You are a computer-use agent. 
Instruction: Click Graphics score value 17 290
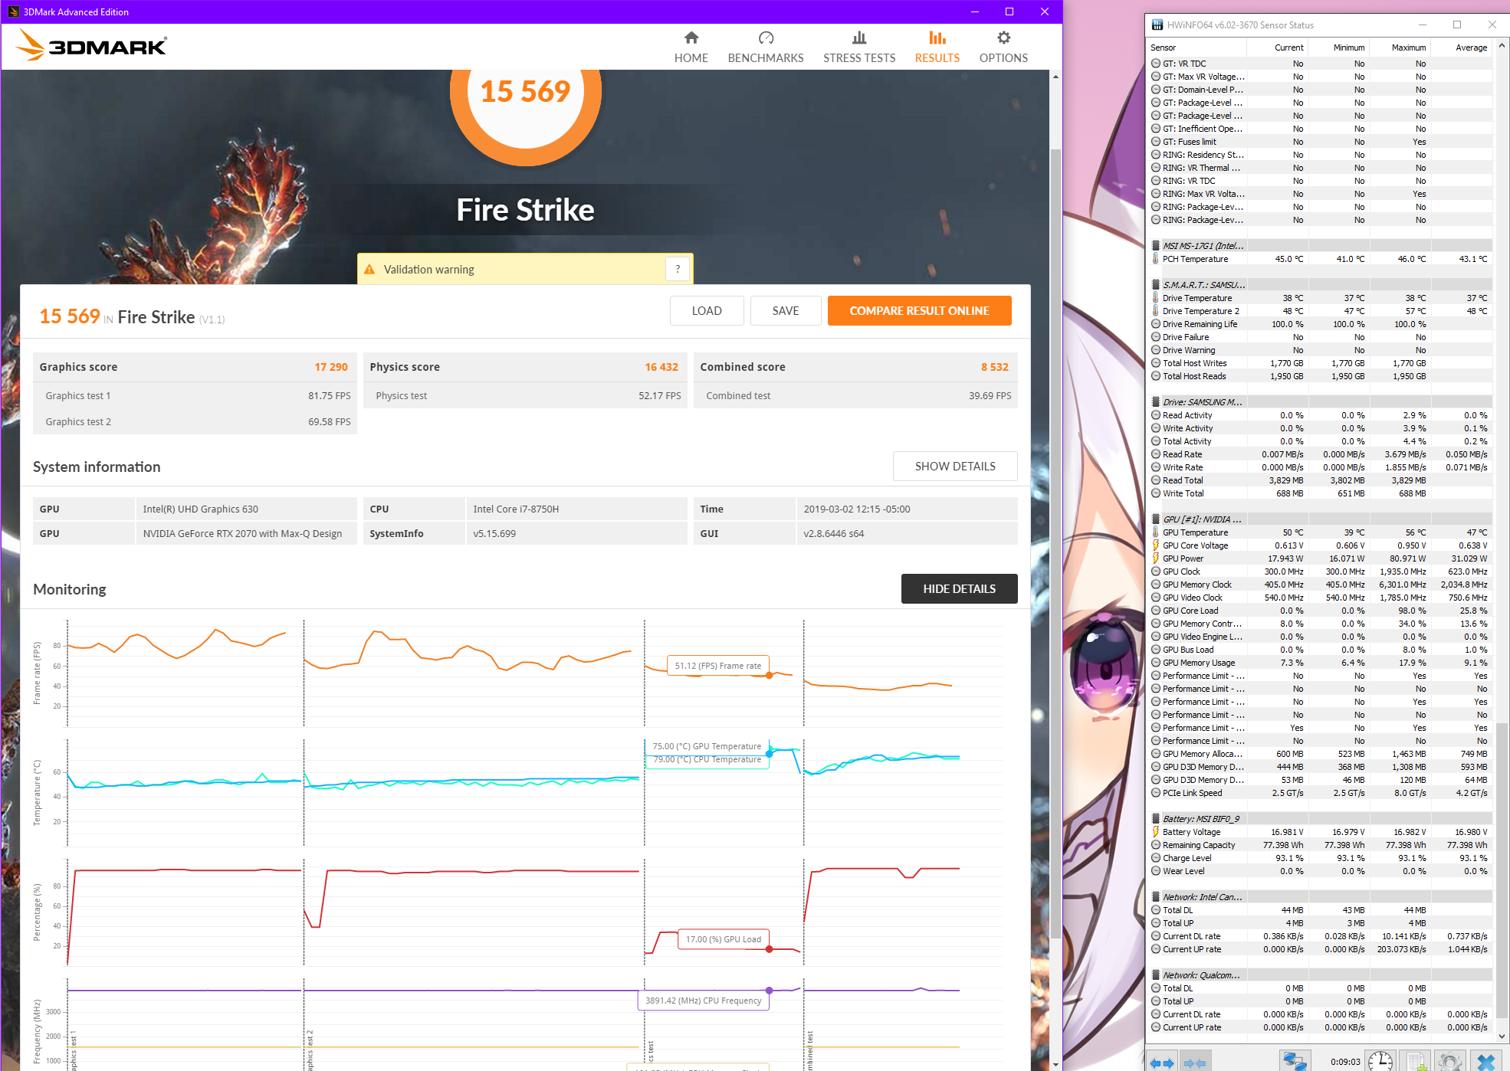331,367
